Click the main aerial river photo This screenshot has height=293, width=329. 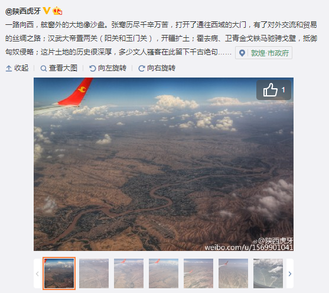164,164
